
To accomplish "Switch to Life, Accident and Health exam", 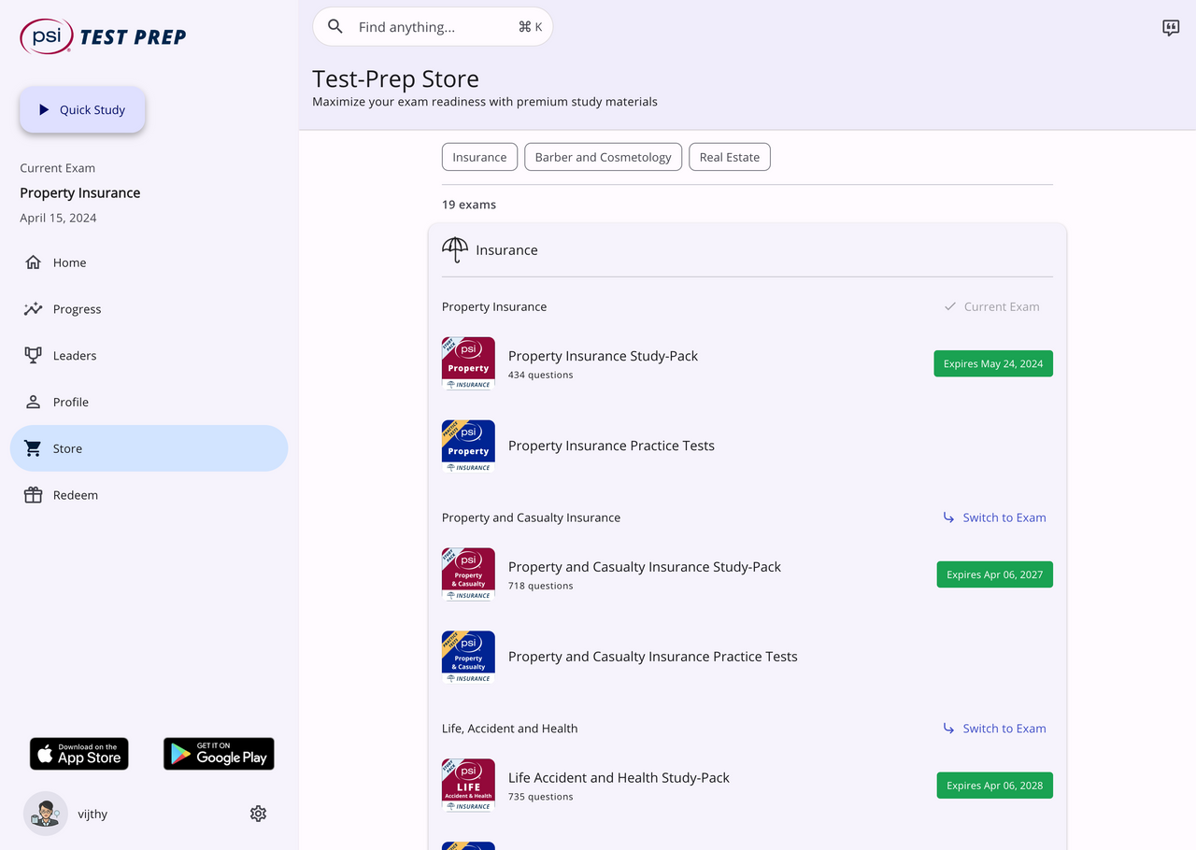I will 994,729.
